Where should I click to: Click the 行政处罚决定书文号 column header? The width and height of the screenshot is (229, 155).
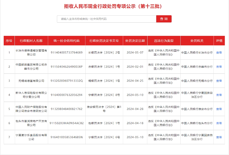click(x=104, y=41)
